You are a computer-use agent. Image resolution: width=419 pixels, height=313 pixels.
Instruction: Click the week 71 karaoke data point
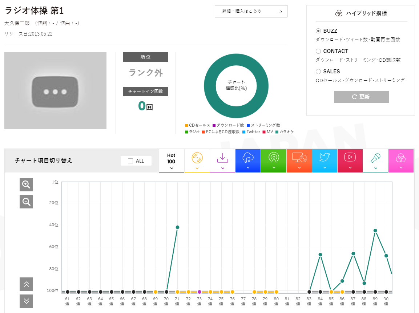[x=177, y=227]
